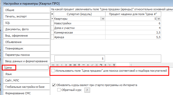Click the filter funnel icon
Screen dimensions: 173x95
tap(114, 65)
